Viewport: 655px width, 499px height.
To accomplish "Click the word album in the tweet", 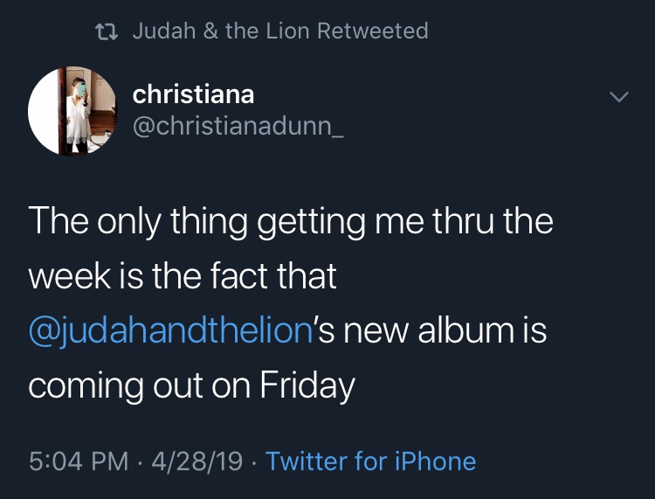I will click(x=465, y=330).
